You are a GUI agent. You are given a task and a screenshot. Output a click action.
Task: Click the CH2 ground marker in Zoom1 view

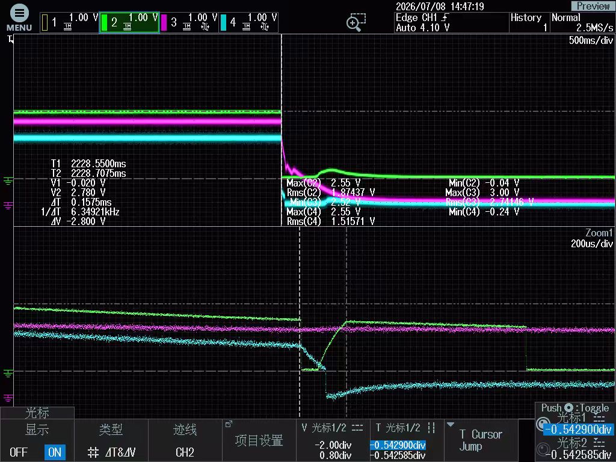[8, 373]
